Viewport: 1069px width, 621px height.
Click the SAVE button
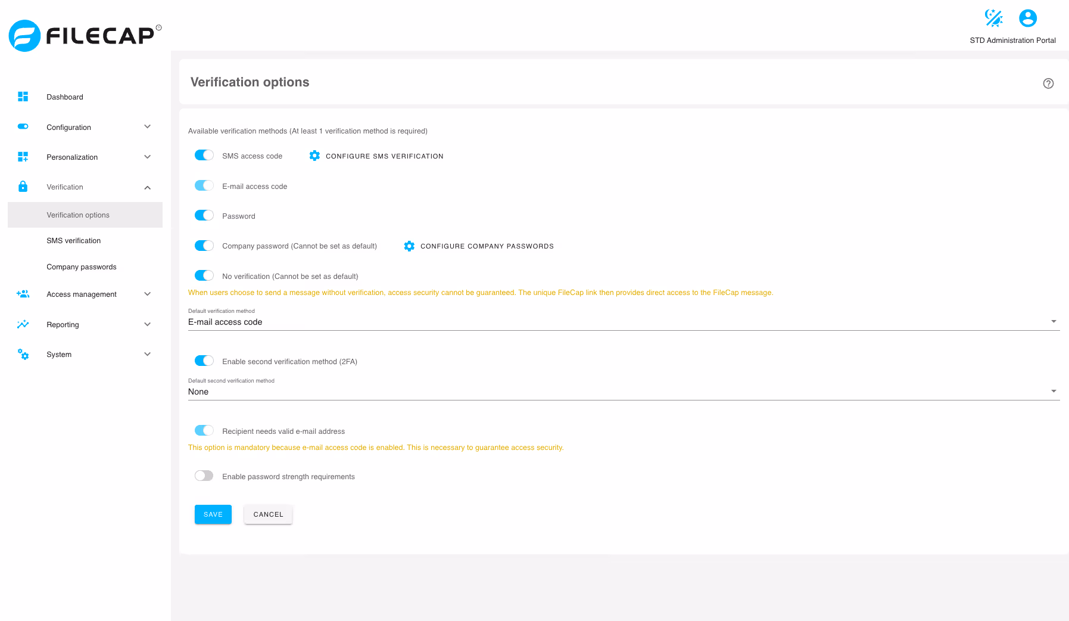213,514
